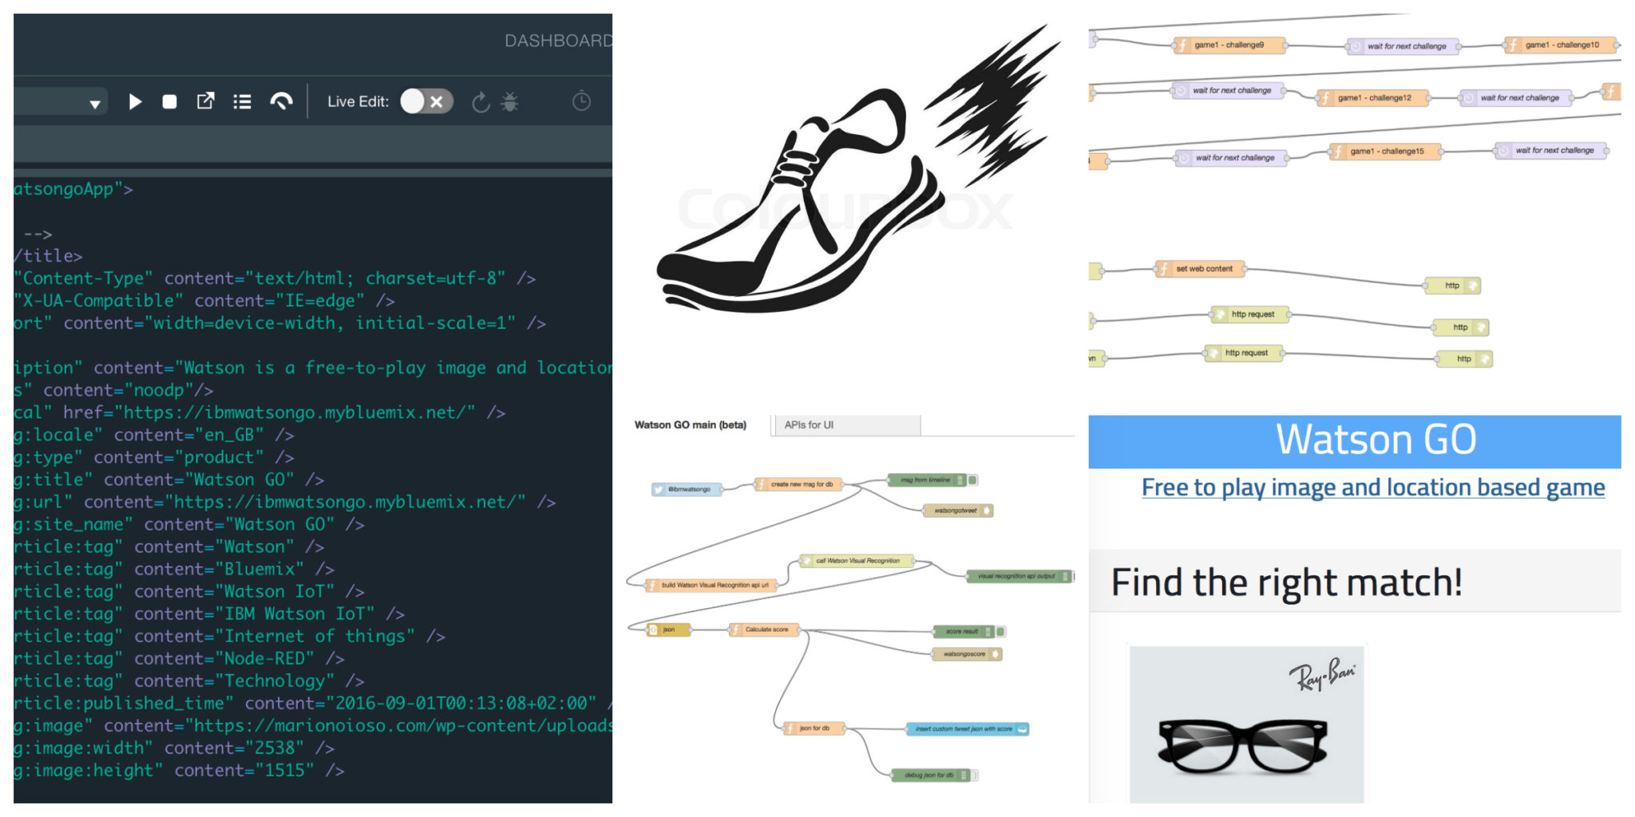The height and width of the screenshot is (817, 1635).
Task: Select http node wired from set web content
Action: pos(1452,285)
